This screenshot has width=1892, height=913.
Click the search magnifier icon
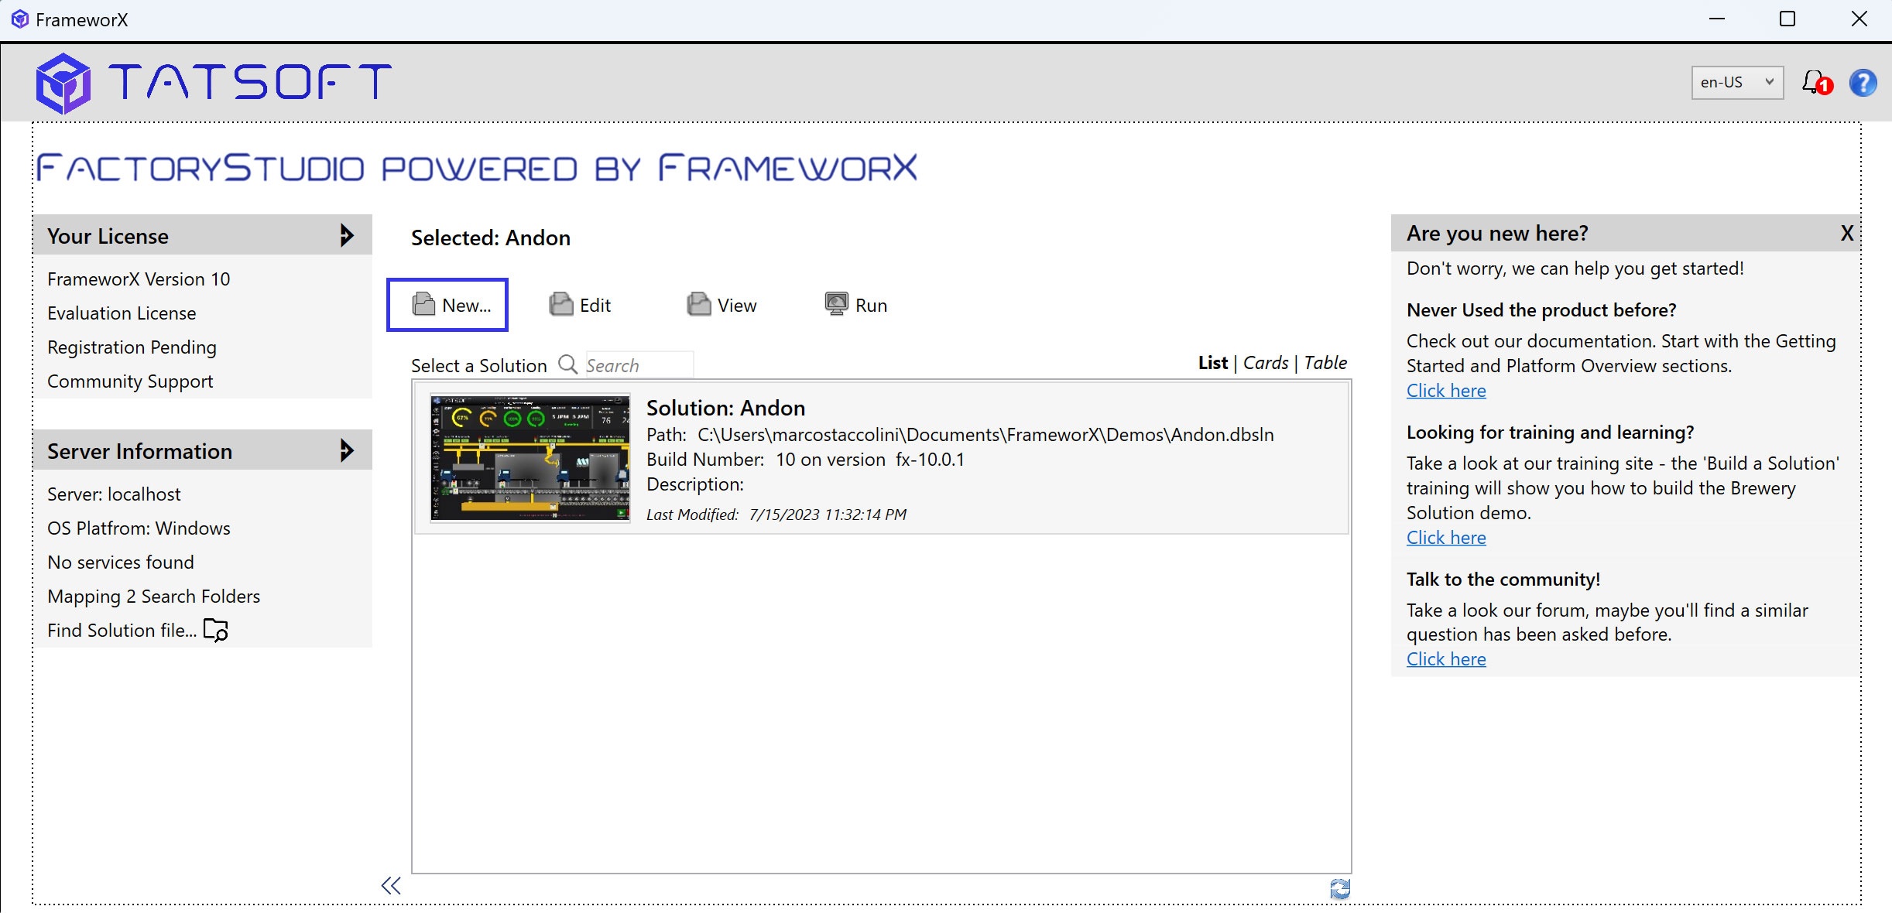[x=568, y=364]
